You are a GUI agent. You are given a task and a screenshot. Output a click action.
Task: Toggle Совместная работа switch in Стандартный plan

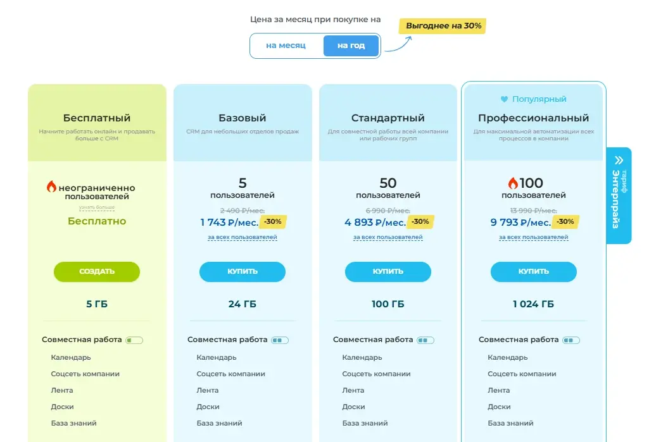pyautogui.click(x=425, y=340)
